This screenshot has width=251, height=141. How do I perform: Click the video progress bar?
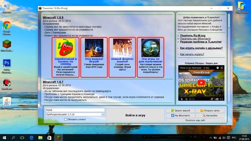click(x=201, y=97)
